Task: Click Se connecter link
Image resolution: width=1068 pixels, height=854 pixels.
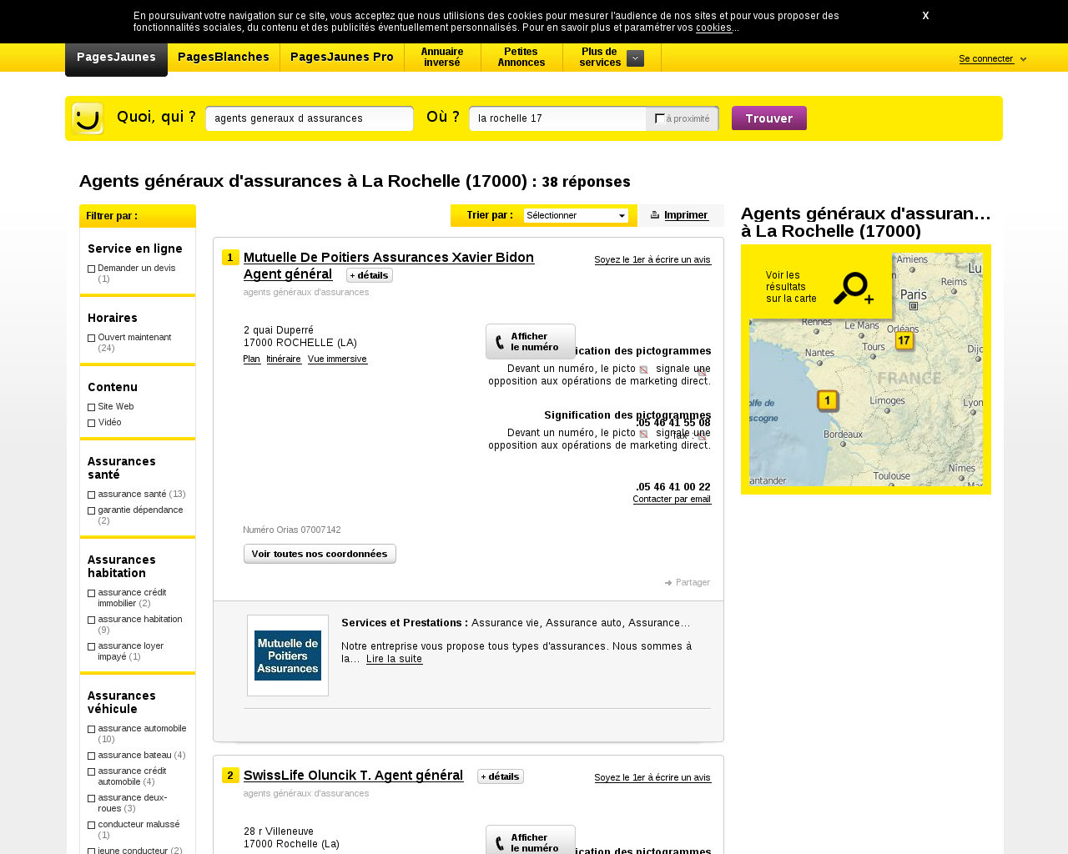Action: 986,59
